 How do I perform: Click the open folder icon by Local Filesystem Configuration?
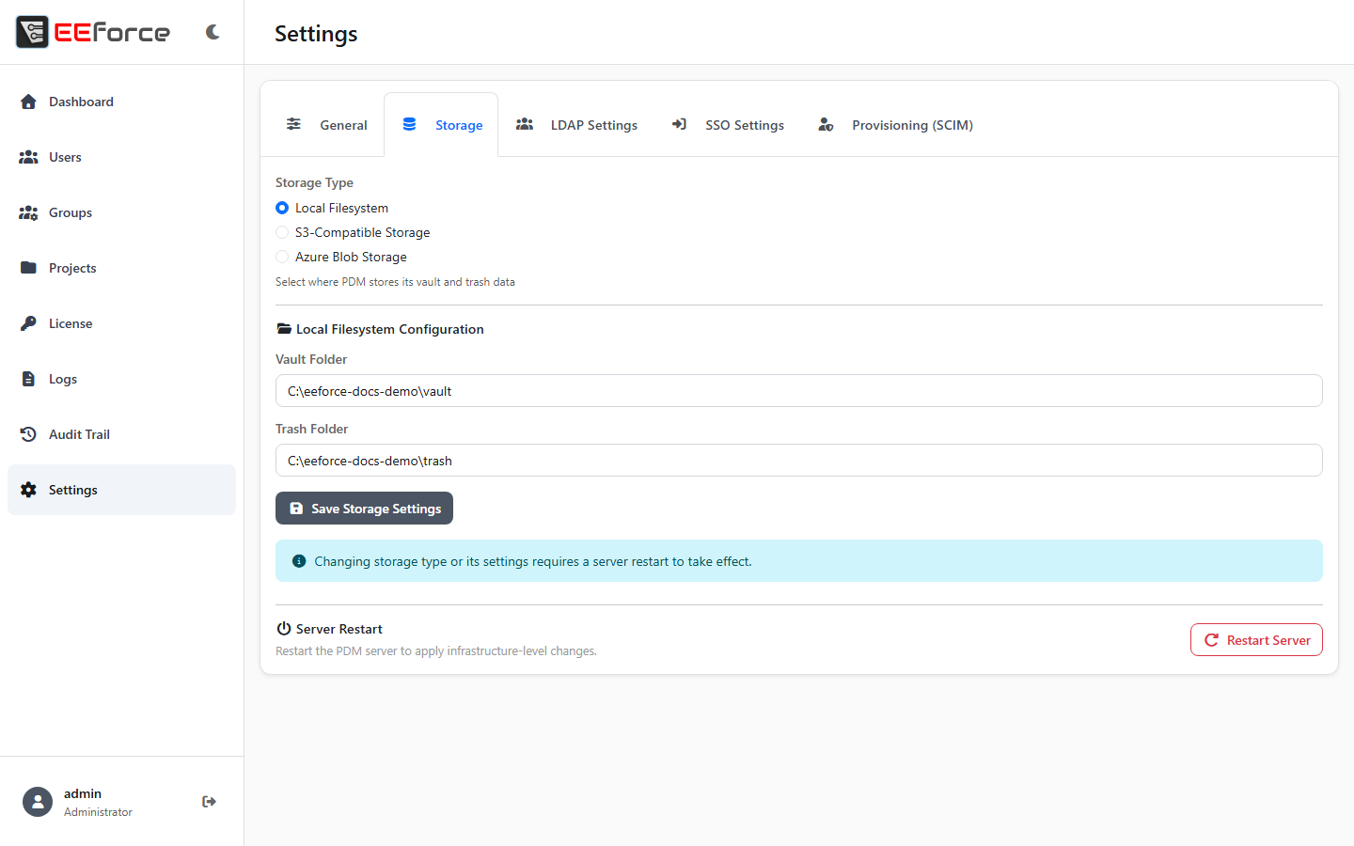pos(284,329)
